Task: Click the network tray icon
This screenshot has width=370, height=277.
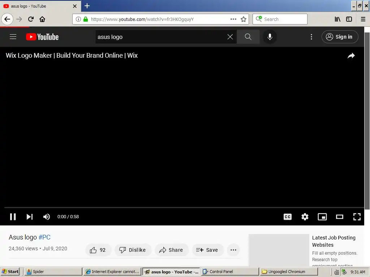Action: tap(344, 272)
